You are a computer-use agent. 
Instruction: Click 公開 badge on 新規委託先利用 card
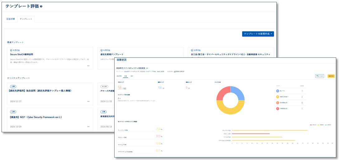tap(104, 112)
